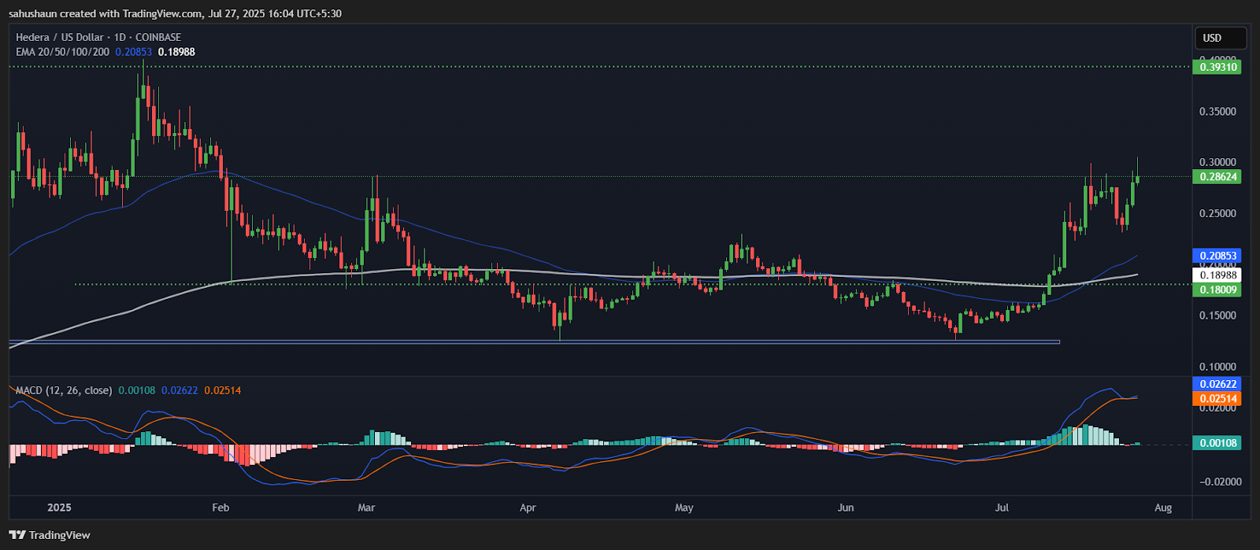
Task: Select the white 0.18988 price scale label
Action: pos(1218,275)
